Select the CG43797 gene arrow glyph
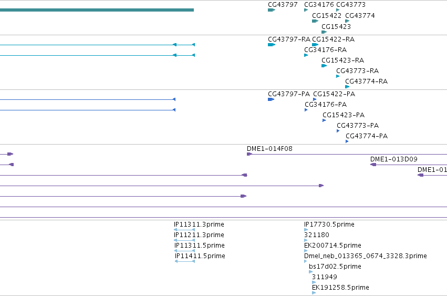 [x=272, y=10]
